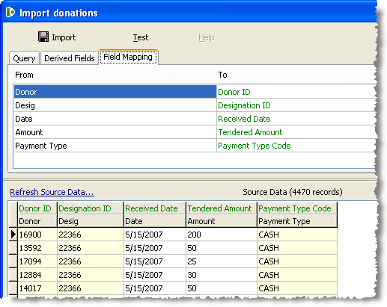
Task: Select the Field Mapping tab
Action: pyautogui.click(x=128, y=57)
